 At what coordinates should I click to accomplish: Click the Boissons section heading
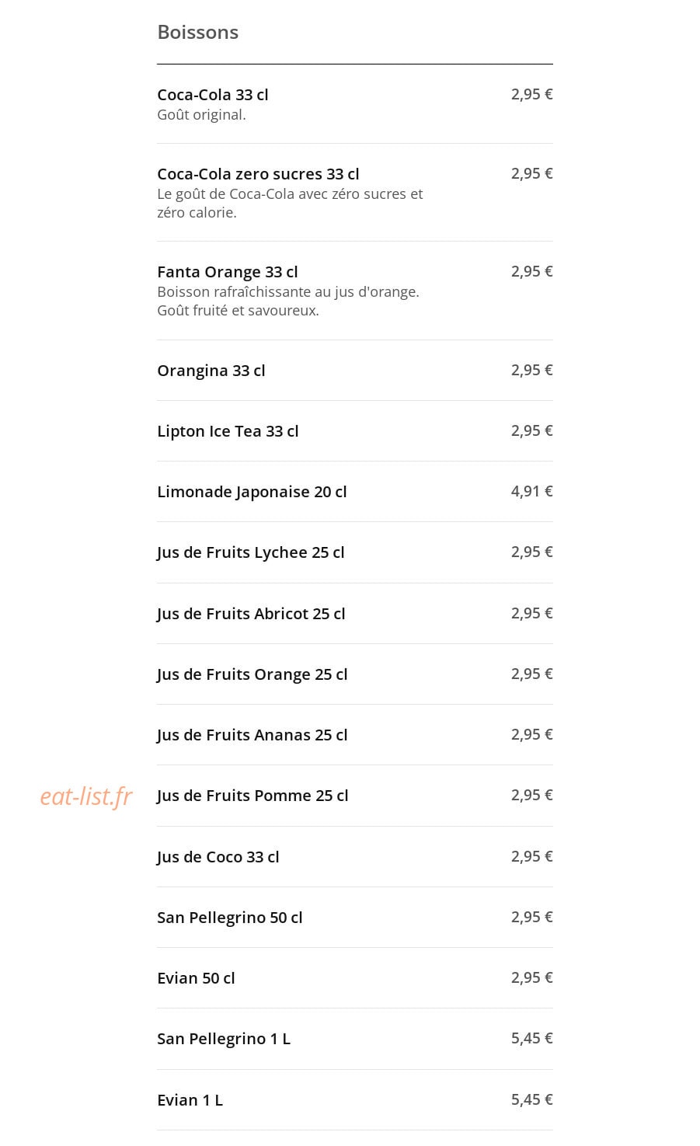tap(197, 32)
